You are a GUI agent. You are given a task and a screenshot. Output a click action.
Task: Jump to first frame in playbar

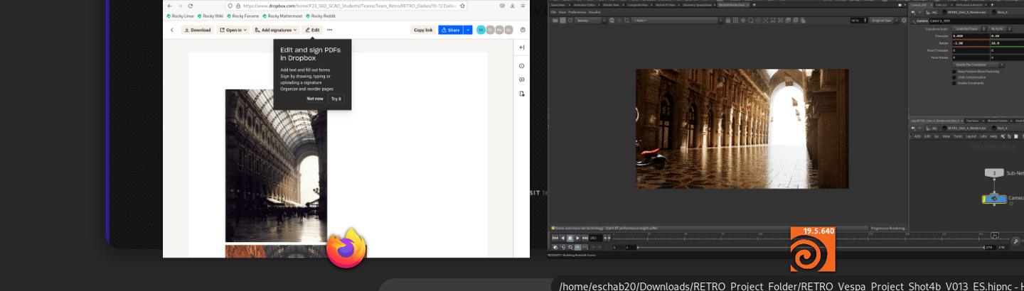pos(555,238)
